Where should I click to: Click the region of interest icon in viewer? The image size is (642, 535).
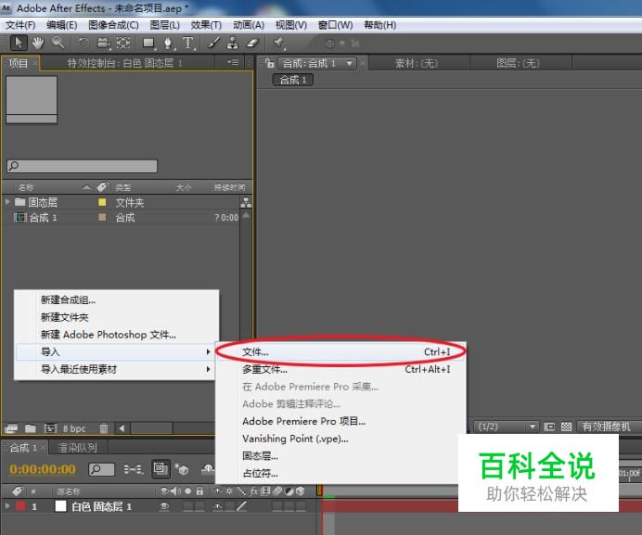(x=549, y=427)
